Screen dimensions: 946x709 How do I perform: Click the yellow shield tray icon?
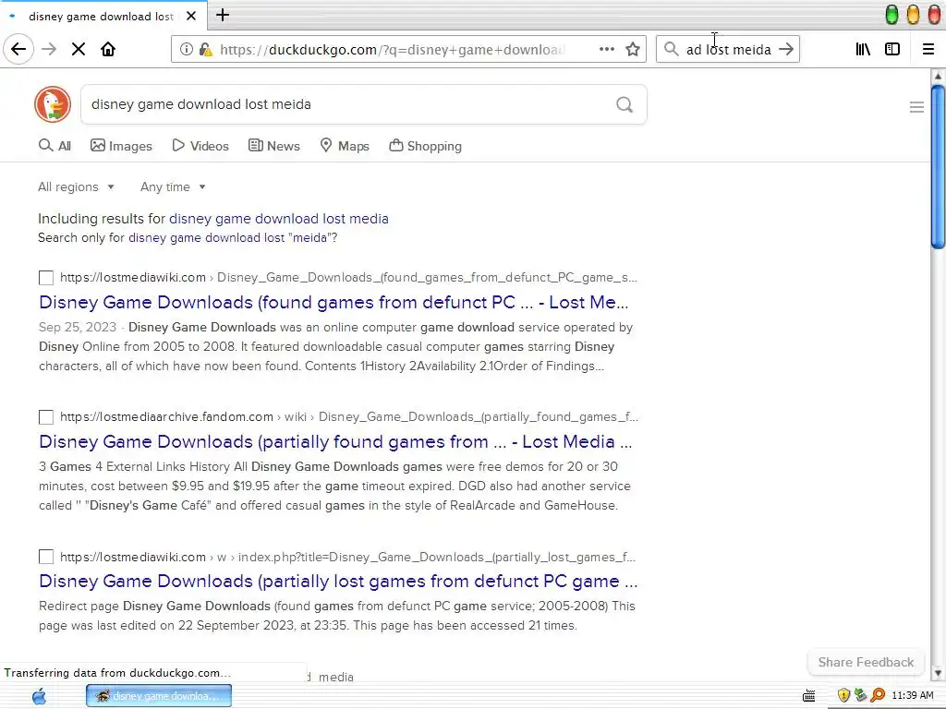click(843, 695)
